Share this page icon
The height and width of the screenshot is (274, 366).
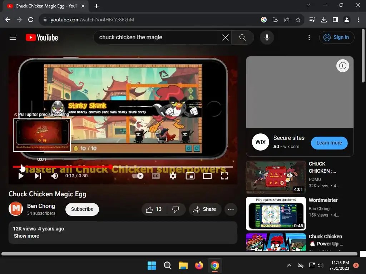coord(287,20)
